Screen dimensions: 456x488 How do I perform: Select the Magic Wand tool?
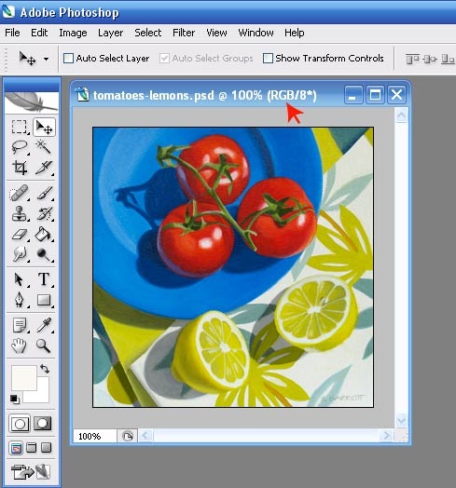tap(44, 147)
